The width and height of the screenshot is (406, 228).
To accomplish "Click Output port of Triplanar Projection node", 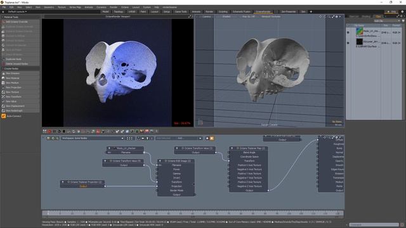I will pos(105,186).
